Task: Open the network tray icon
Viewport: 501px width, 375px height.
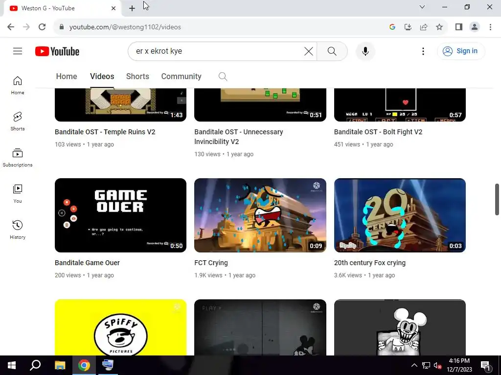Action: click(x=426, y=365)
